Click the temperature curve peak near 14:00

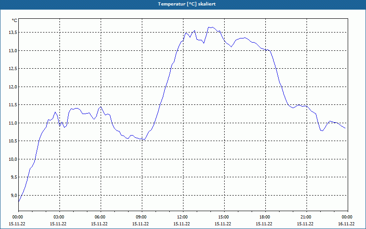point(212,27)
